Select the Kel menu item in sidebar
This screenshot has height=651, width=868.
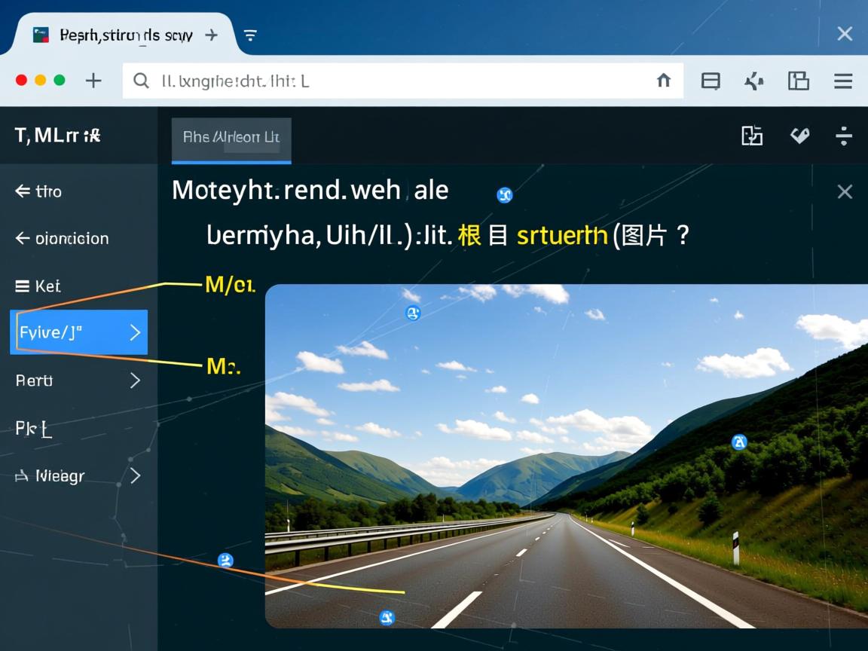click(38, 286)
